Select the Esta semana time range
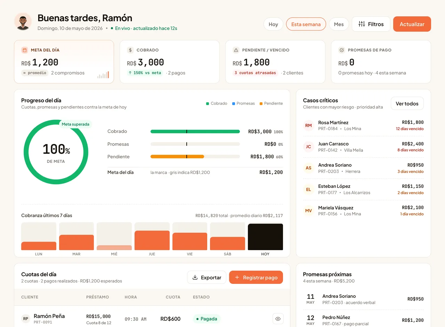This screenshot has width=445, height=327. 306,24
